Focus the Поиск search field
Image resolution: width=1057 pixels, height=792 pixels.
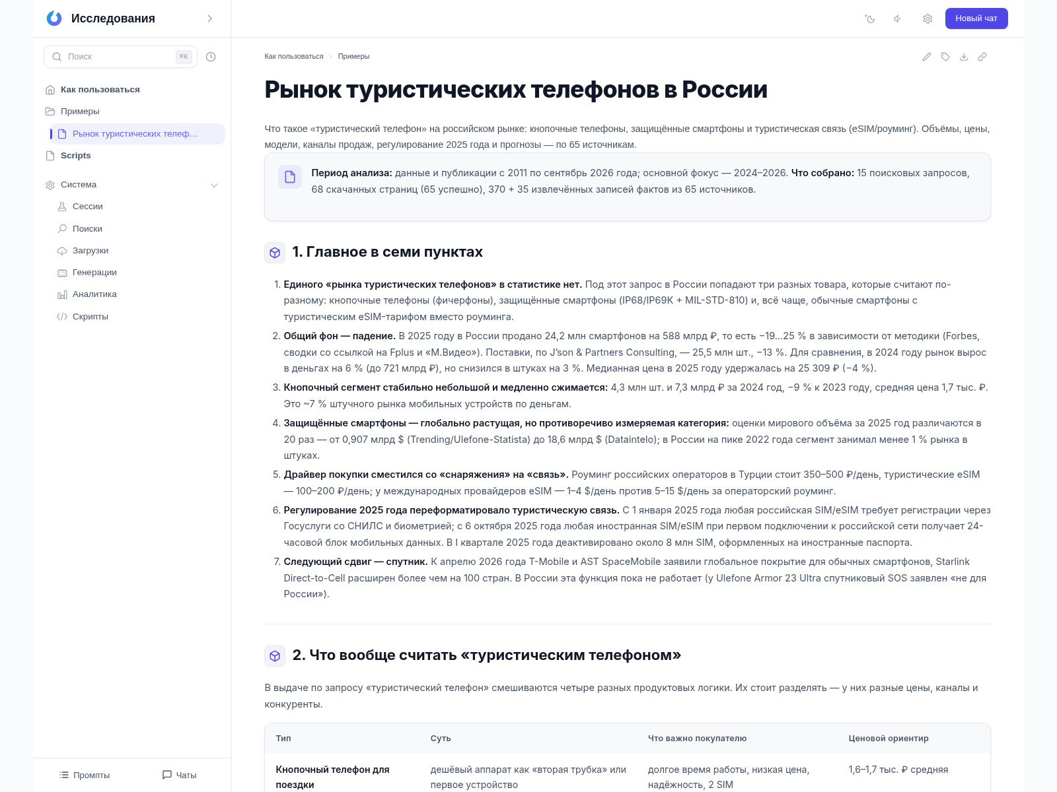coord(120,57)
